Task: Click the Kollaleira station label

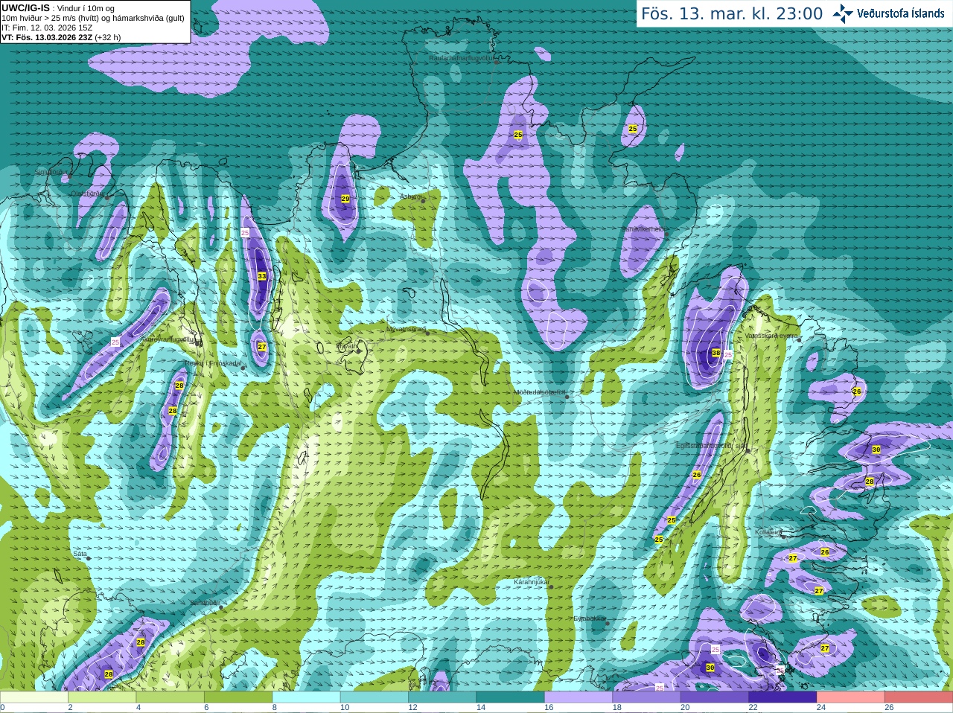Action: pos(768,532)
